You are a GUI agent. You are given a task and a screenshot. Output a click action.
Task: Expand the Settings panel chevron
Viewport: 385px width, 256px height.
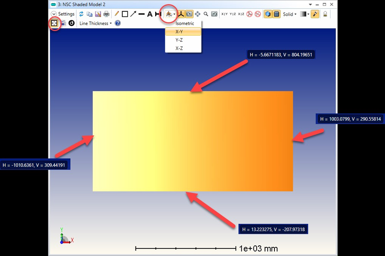(x=54, y=13)
